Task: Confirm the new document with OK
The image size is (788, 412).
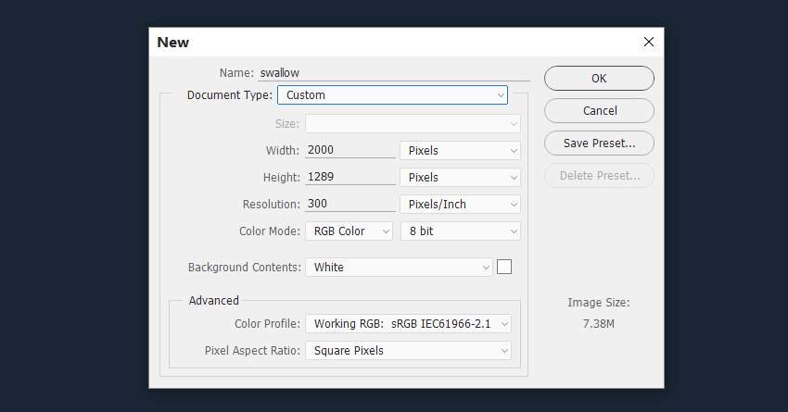Action: (599, 79)
